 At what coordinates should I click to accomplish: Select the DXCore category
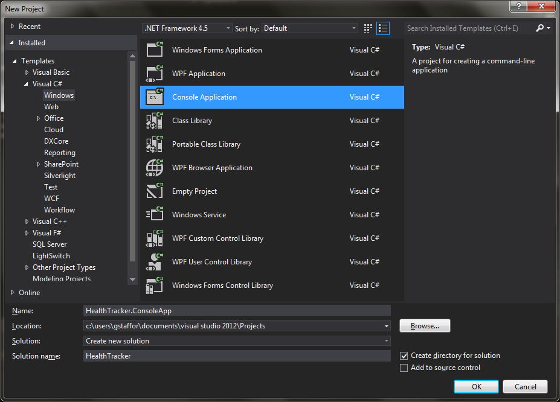(x=56, y=141)
